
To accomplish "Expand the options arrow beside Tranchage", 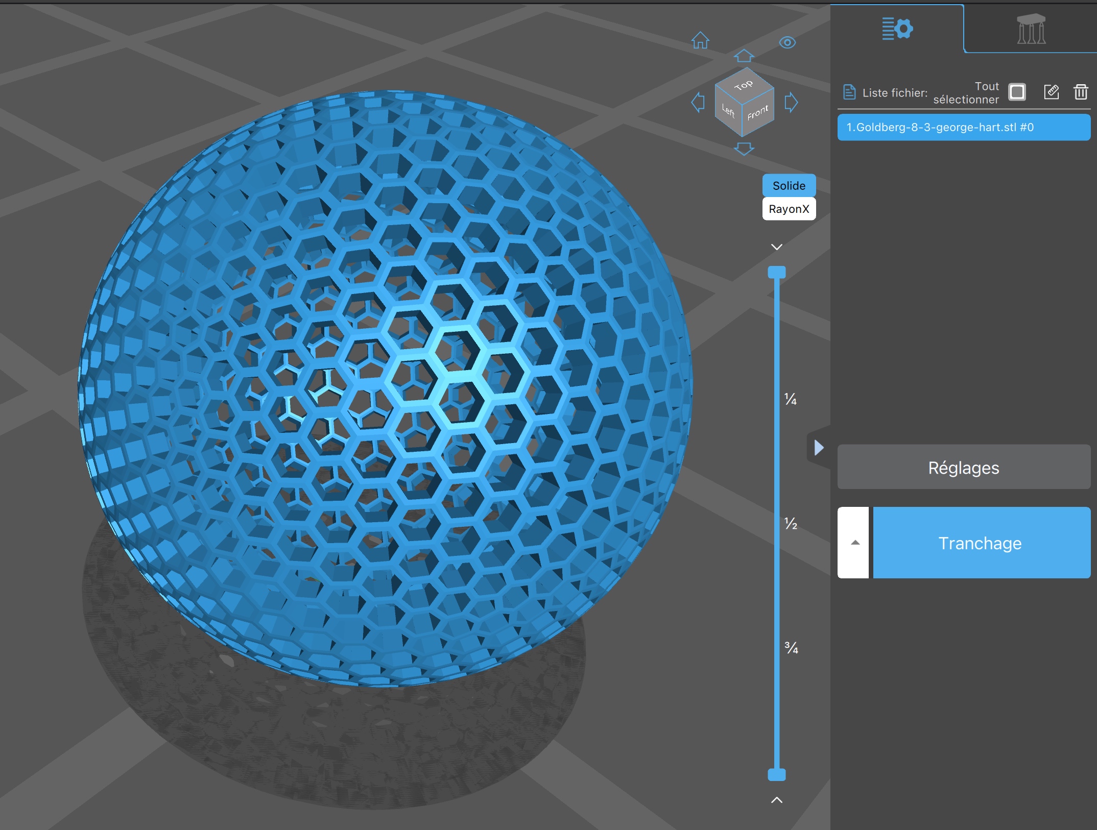I will point(854,543).
